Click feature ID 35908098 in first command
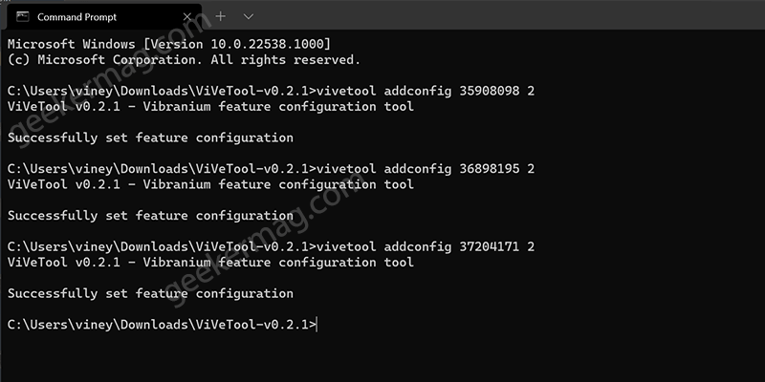This screenshot has width=765, height=382. pos(490,91)
